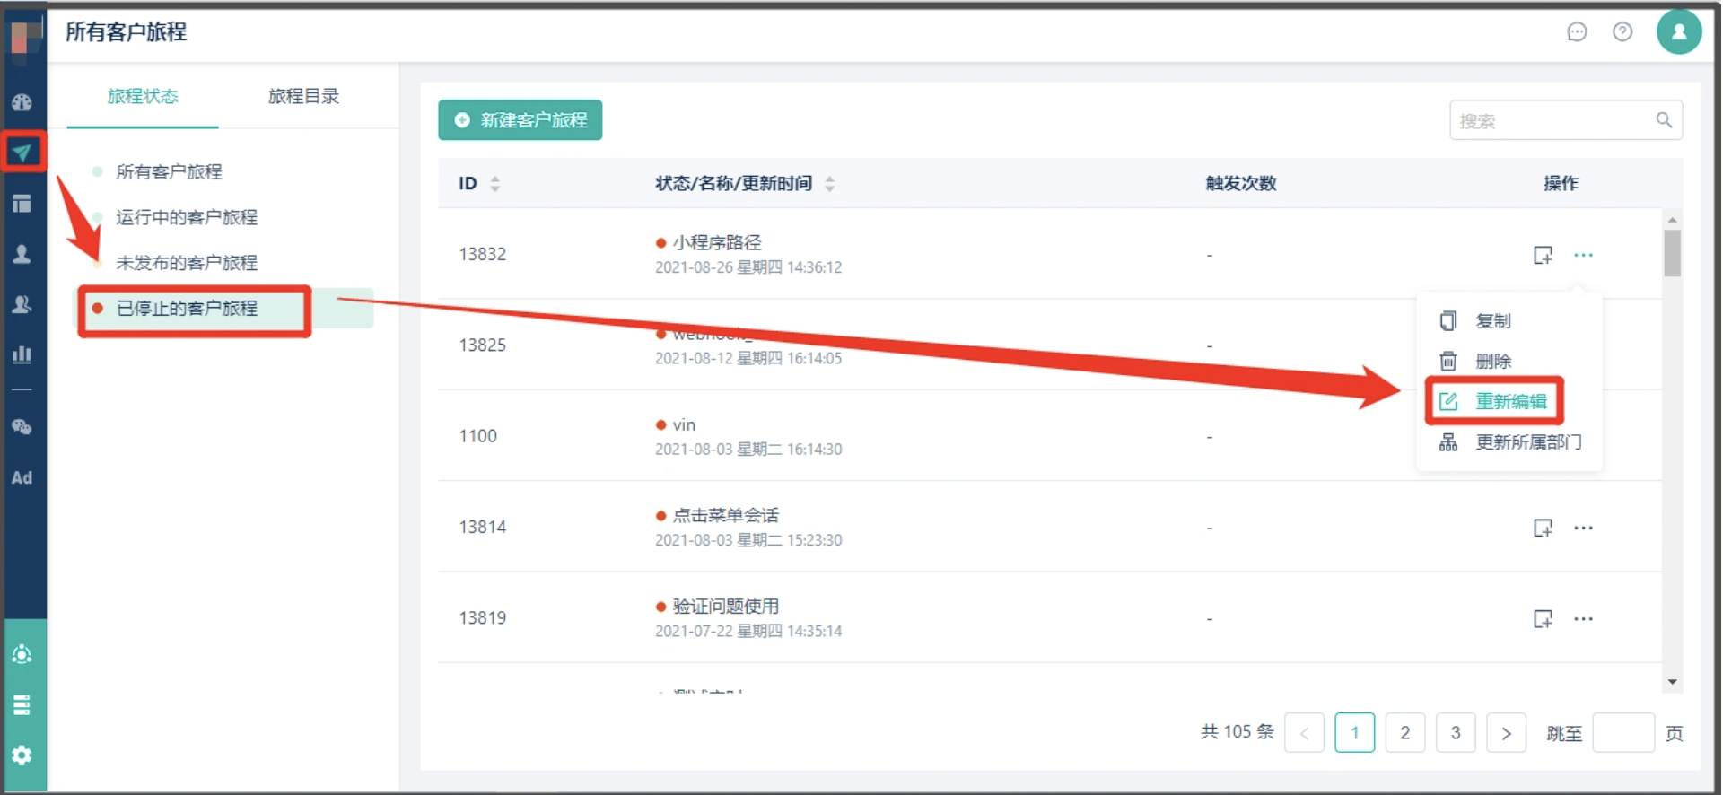Open the table layout sidebar icon
This screenshot has height=795, width=1723.
[x=22, y=204]
